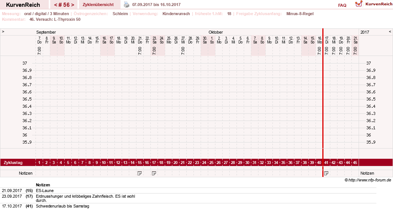Open the note icon on cycle day 15

[139, 174]
